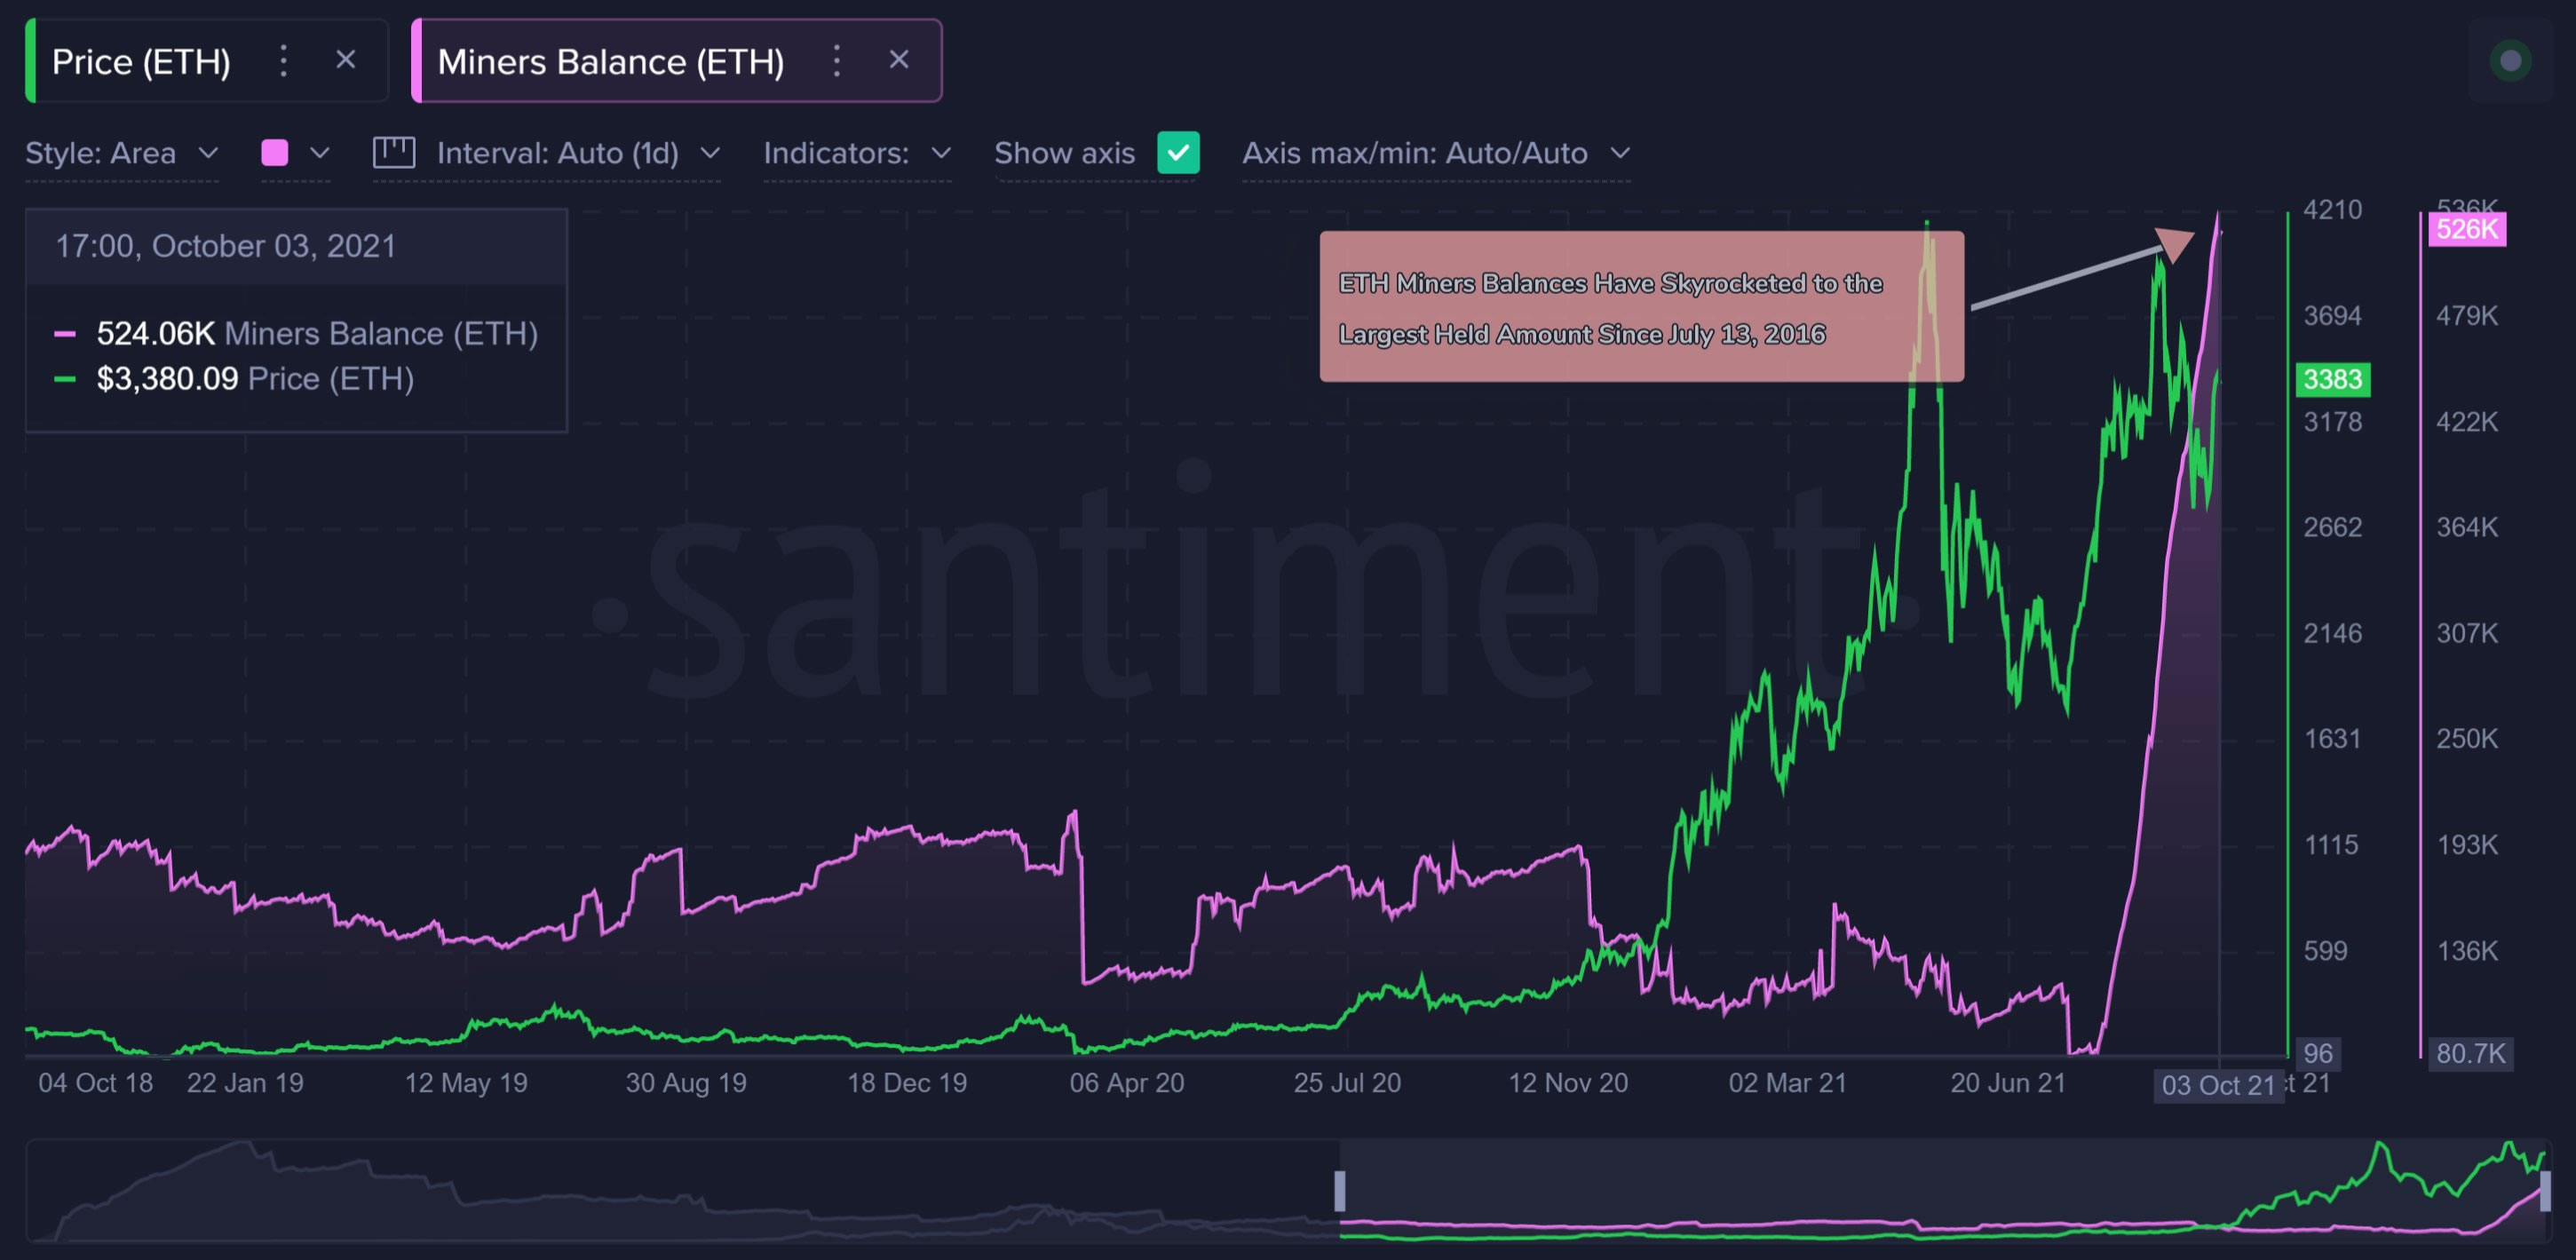Viewport: 2576px width, 1260px height.
Task: Grab the left range selector handle
Action: (x=1340, y=1190)
